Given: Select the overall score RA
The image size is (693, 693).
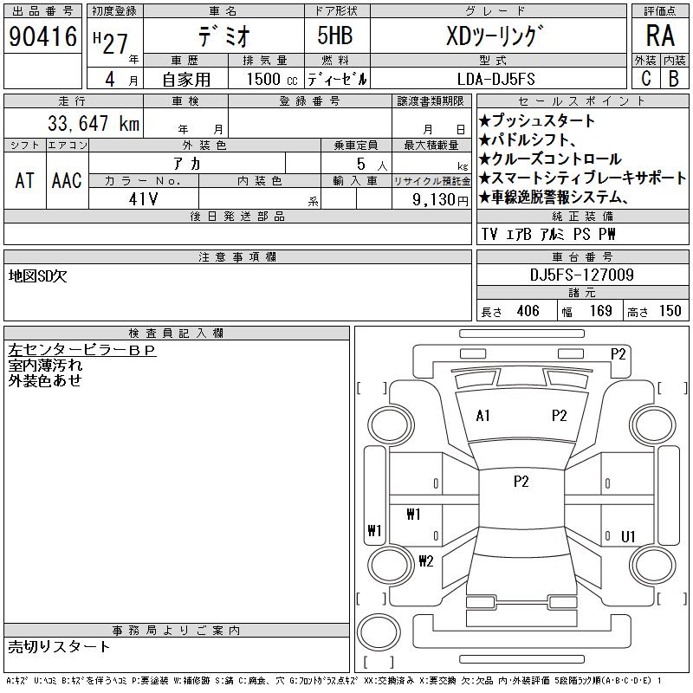Looking at the screenshot, I should 660,36.
